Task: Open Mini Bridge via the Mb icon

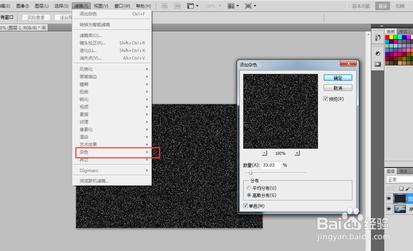Action: pos(178,6)
